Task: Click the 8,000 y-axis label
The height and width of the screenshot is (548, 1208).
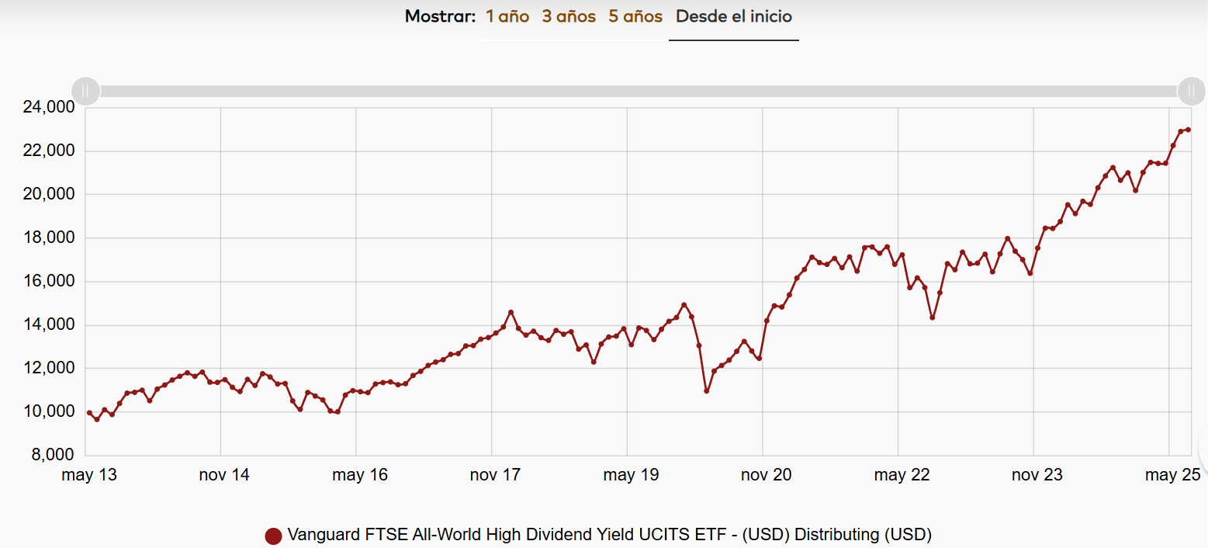Action: coord(51,455)
